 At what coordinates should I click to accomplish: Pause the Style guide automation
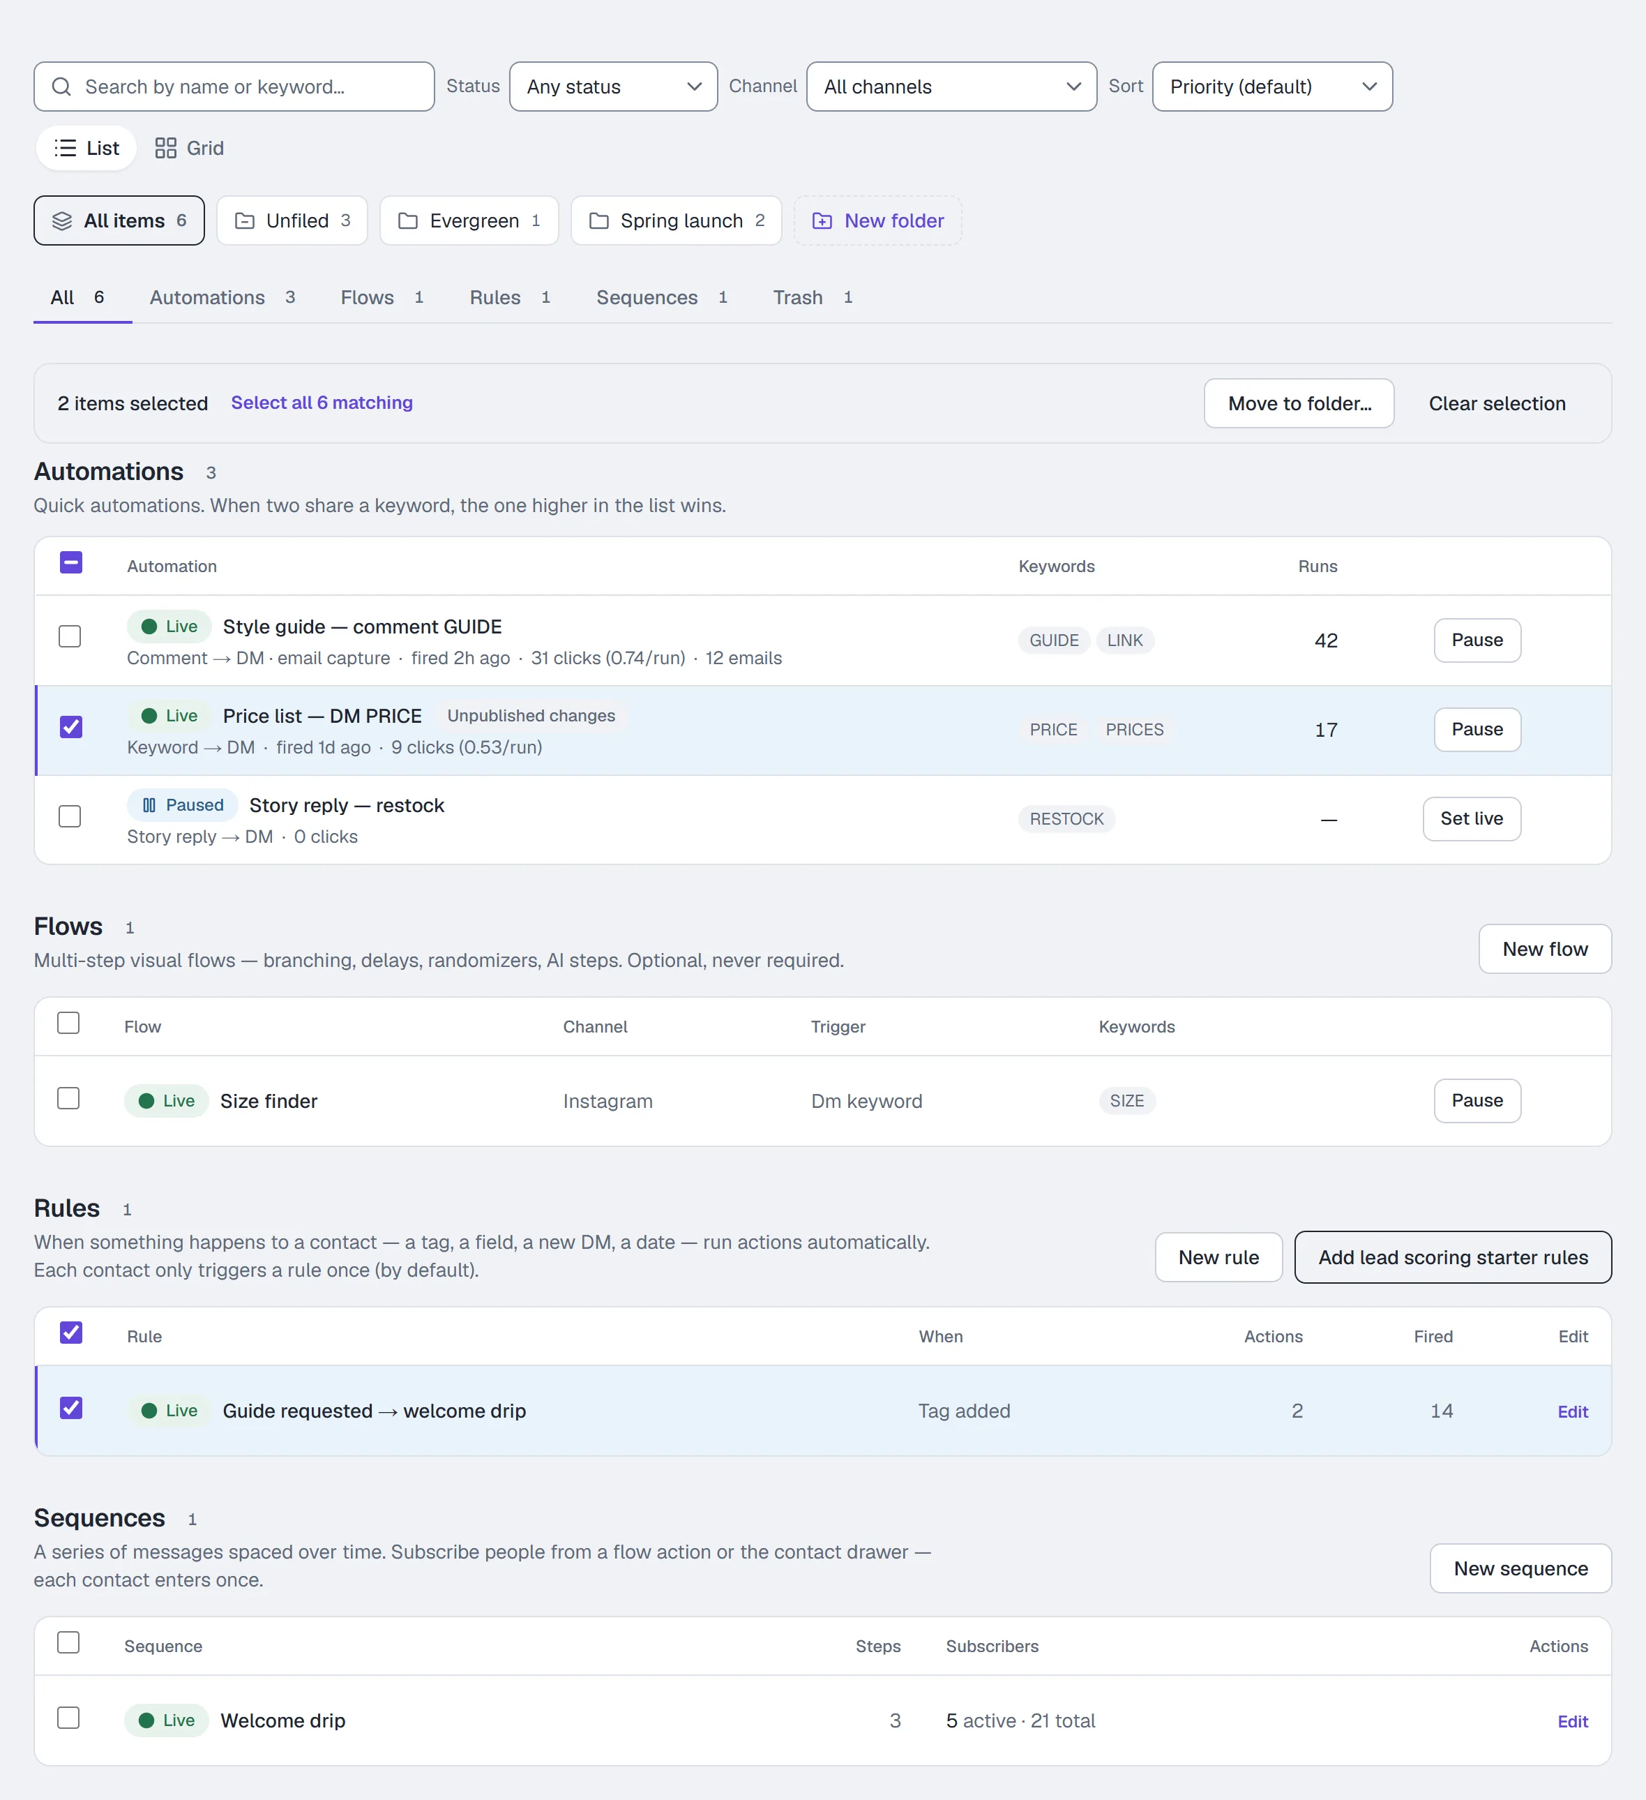(x=1477, y=640)
